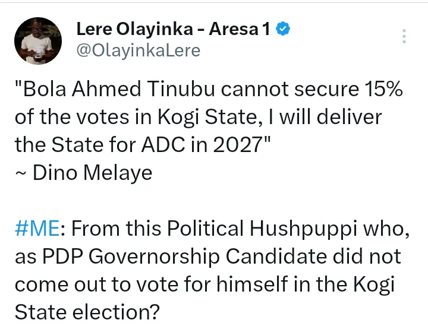Click the "~ Dino Melaye" attribution line
Viewport: 428px width, 326px height.
83,172
